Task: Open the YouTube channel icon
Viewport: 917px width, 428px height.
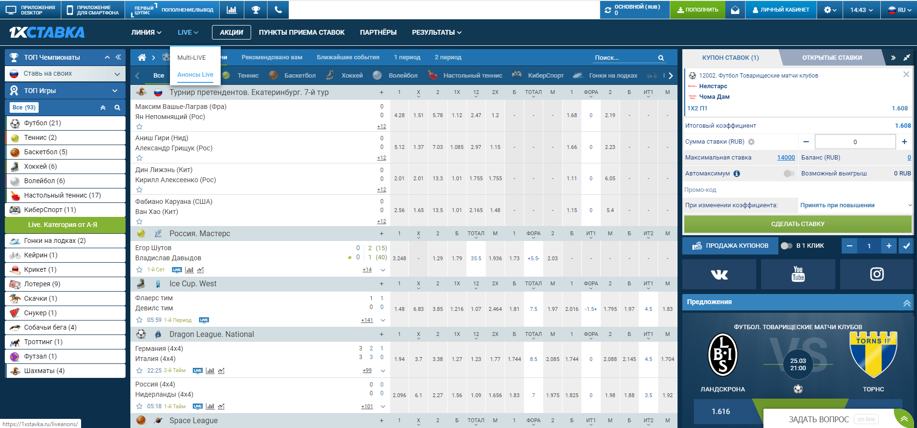Action: click(798, 274)
